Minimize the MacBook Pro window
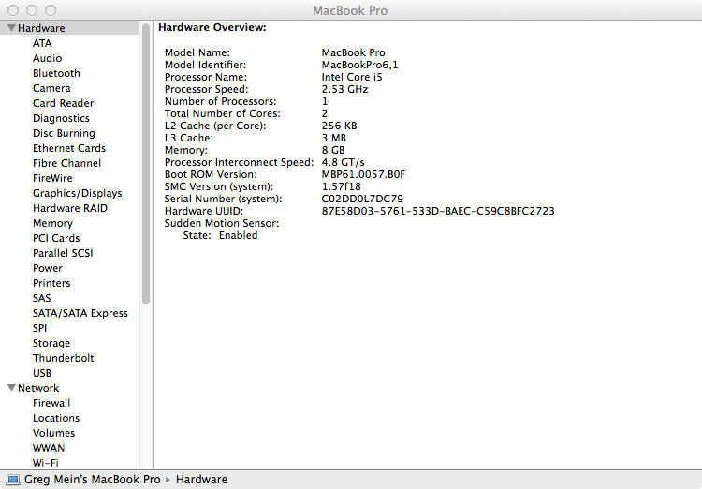 click(32, 10)
